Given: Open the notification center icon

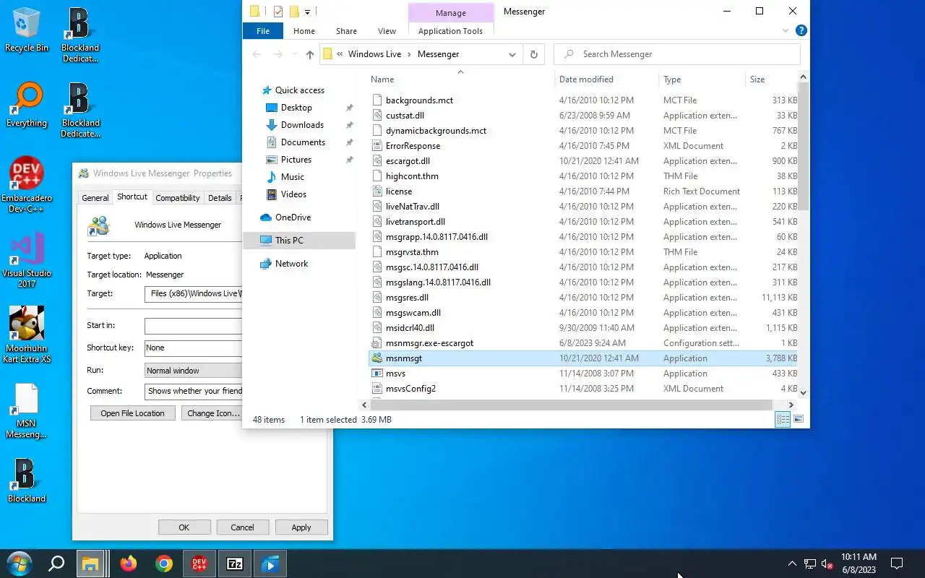Looking at the screenshot, I should 897,564.
